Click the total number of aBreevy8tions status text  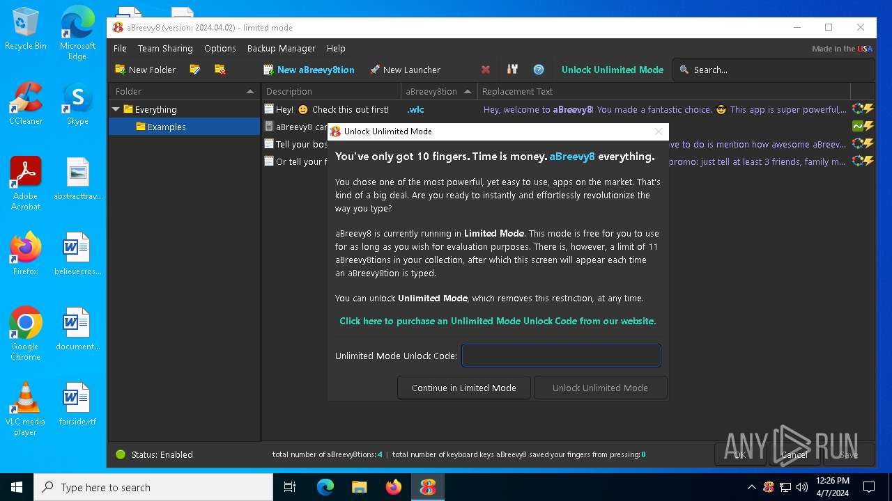[327, 454]
